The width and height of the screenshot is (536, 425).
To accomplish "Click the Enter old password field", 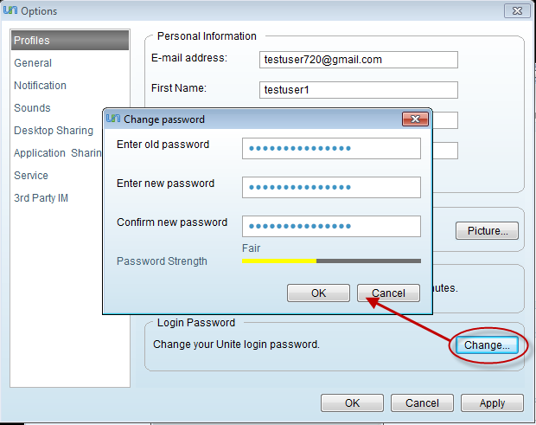I will (x=331, y=149).
